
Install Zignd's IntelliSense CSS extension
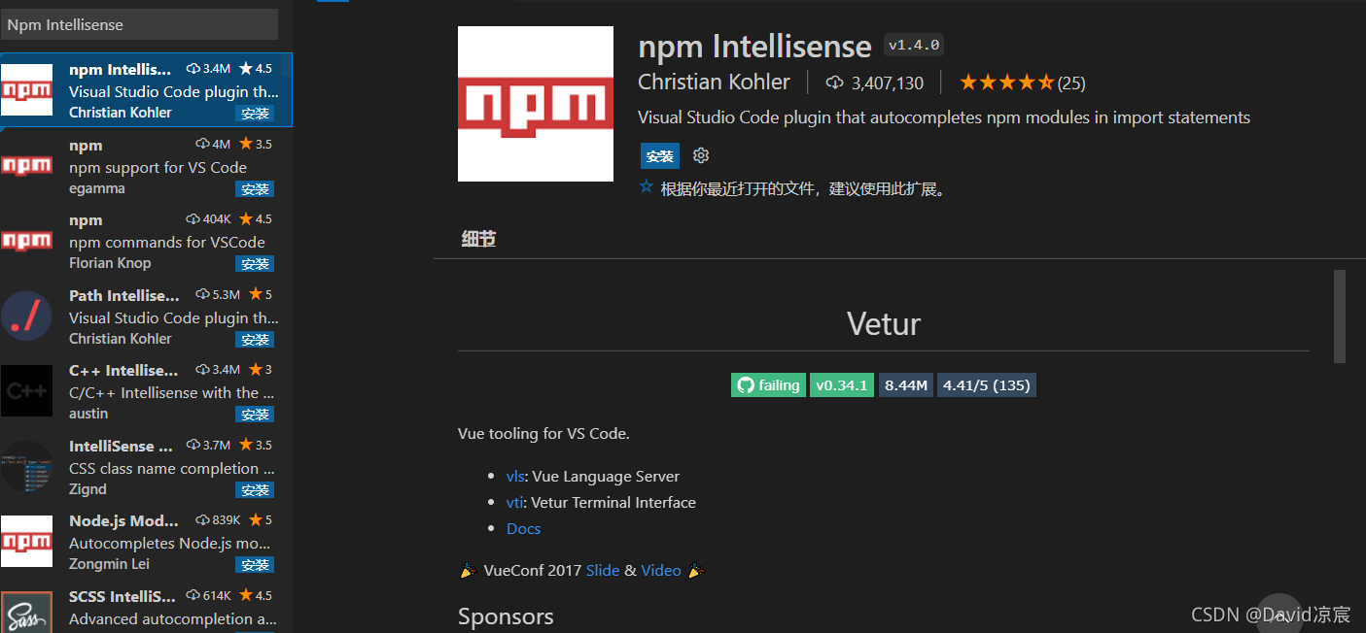(255, 489)
